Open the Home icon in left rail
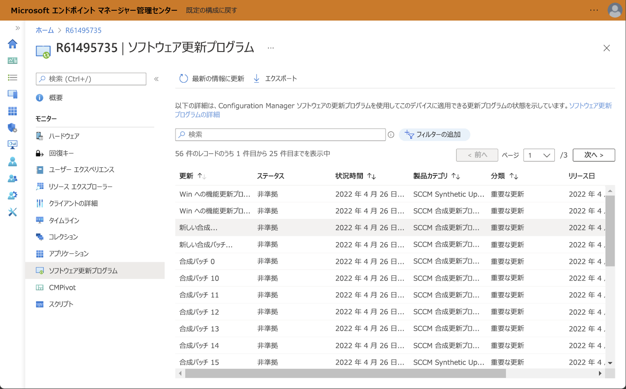This screenshot has height=389, width=626. pos(12,44)
